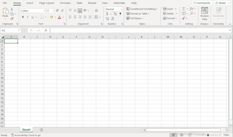Expand Cell Styles menu

pyautogui.click(x=134, y=18)
